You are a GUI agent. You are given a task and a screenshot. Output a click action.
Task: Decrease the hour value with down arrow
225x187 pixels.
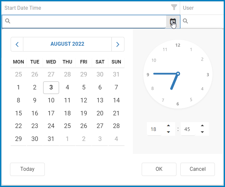[x=168, y=132]
